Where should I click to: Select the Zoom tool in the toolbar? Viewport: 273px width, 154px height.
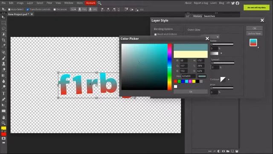click(3, 123)
